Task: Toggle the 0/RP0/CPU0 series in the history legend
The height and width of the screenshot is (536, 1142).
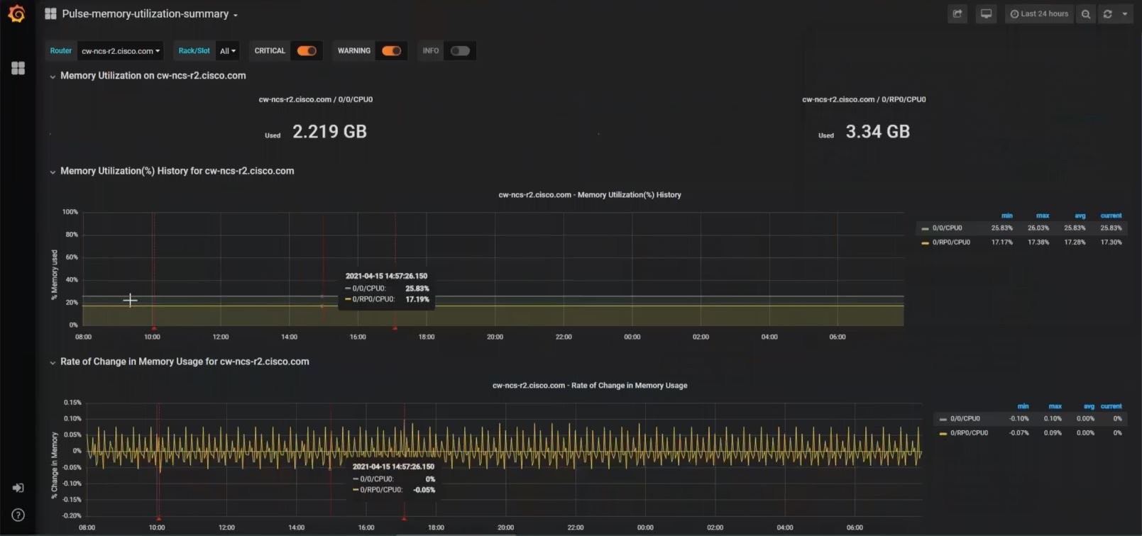Action: 951,242
